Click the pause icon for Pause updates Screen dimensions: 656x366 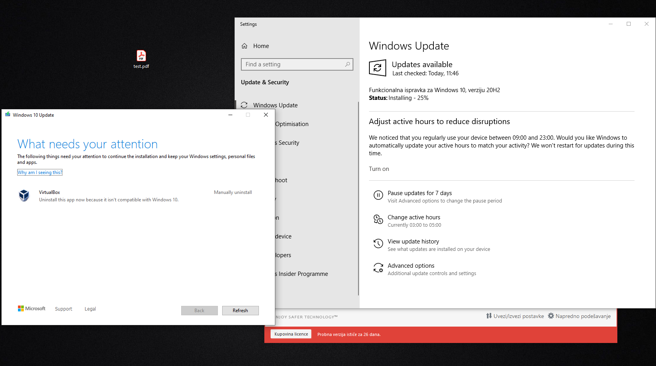tap(378, 195)
